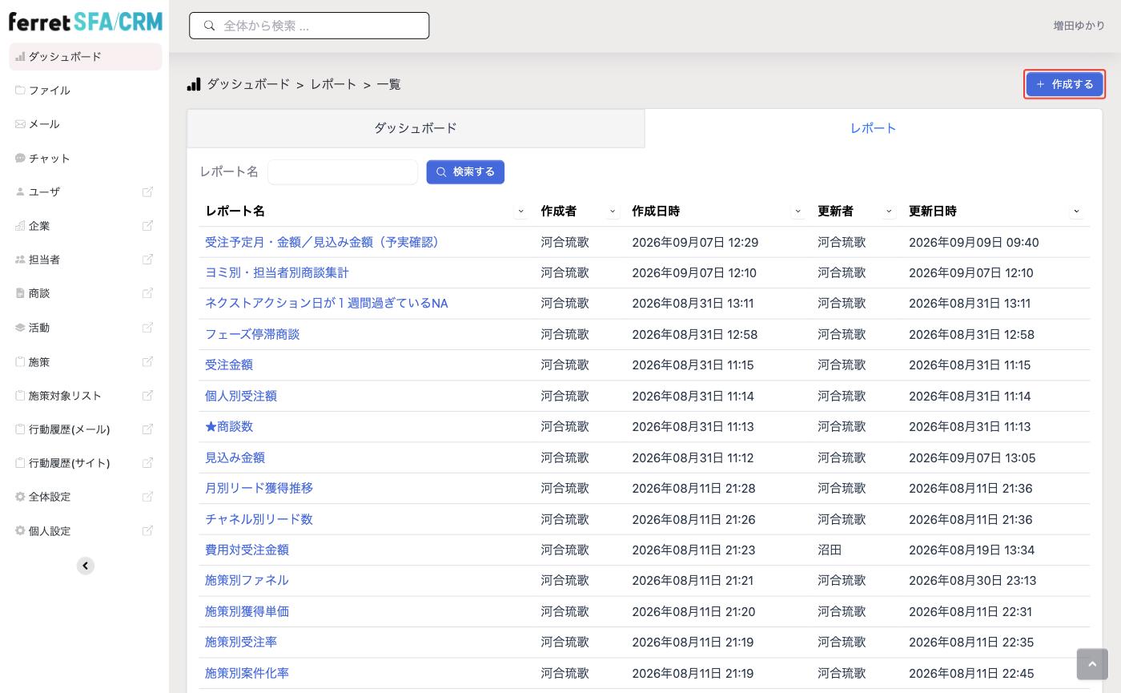Screen dimensions: 1121x693
Task: Open the ヨミ別・担当者別商談集計 report
Action: pos(277,273)
